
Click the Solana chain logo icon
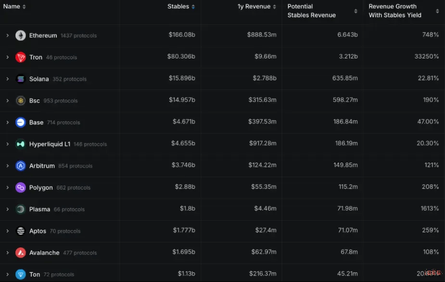[20, 79]
